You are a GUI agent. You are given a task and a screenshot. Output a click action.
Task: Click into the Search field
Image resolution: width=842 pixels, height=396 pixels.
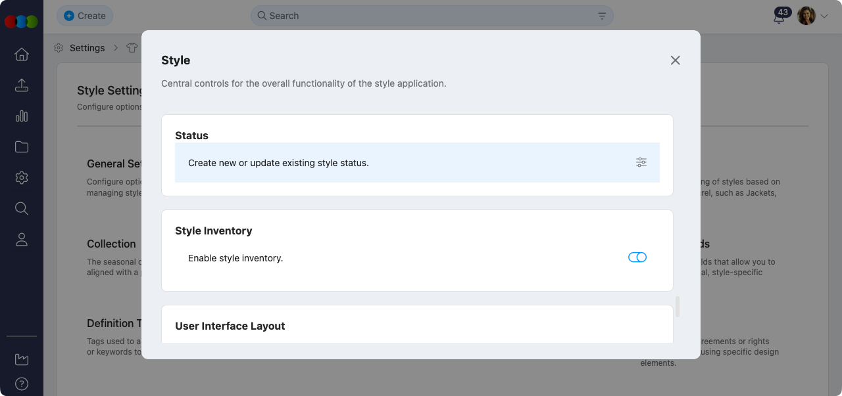point(428,16)
